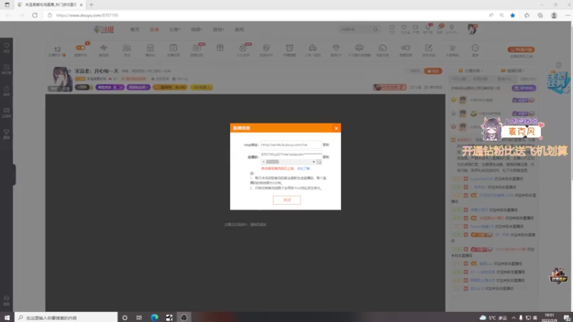This screenshot has width=573, height=322.
Task: Open the three-dots more icon in streamer toolbar
Action: [475, 48]
